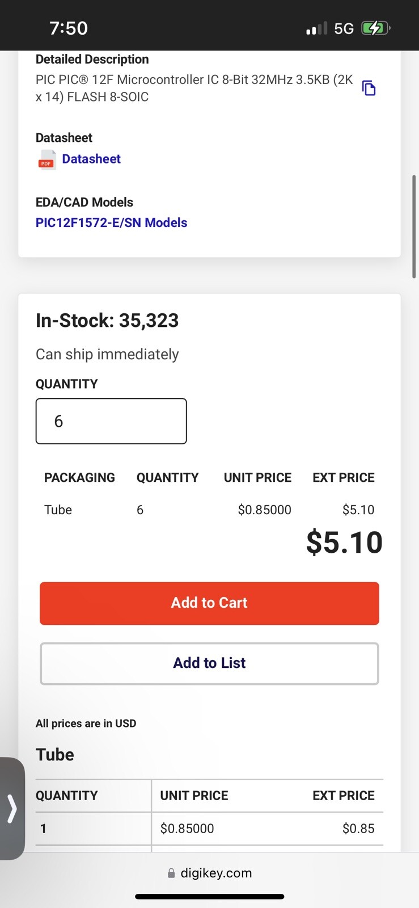Tap the digikey.com address text
This screenshot has width=419, height=908.
click(216, 873)
